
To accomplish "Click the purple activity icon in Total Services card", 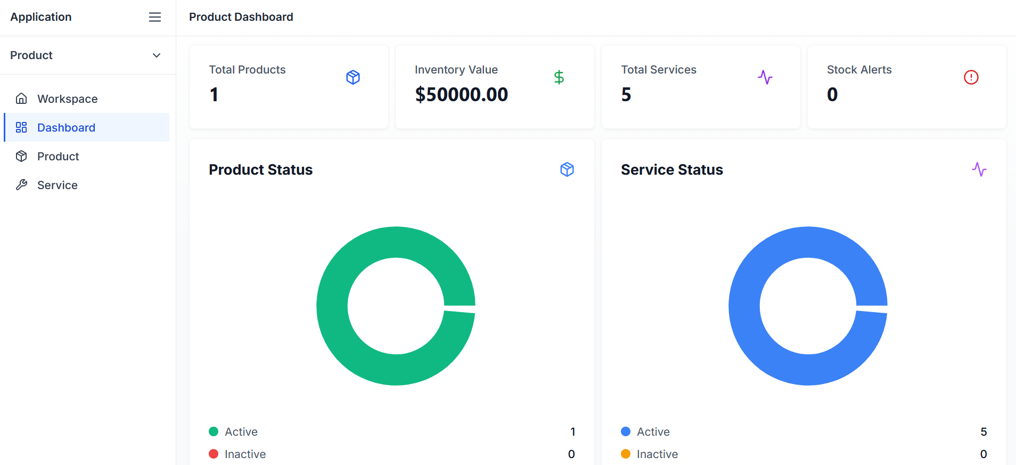I will coord(765,77).
